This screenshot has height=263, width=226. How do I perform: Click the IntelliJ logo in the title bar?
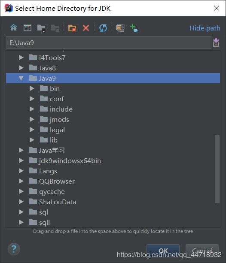[9, 8]
